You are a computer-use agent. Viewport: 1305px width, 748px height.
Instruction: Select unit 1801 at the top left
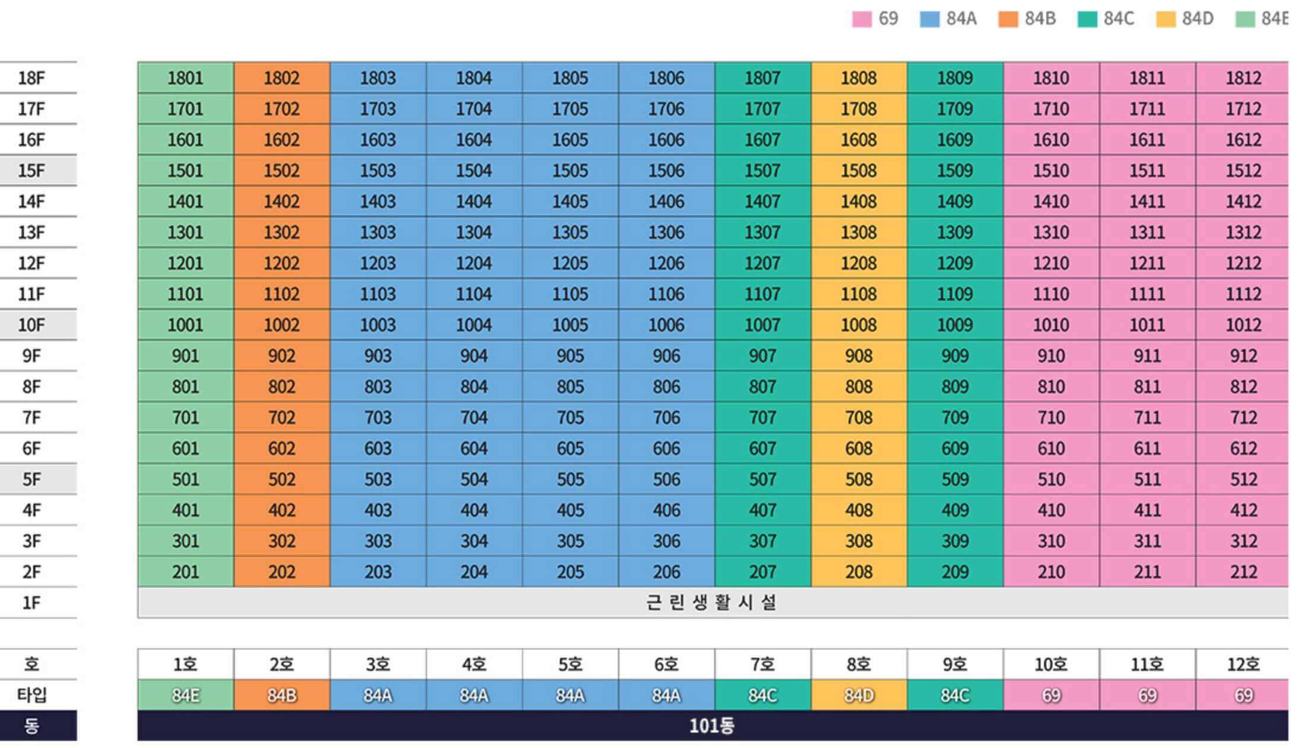coord(186,77)
